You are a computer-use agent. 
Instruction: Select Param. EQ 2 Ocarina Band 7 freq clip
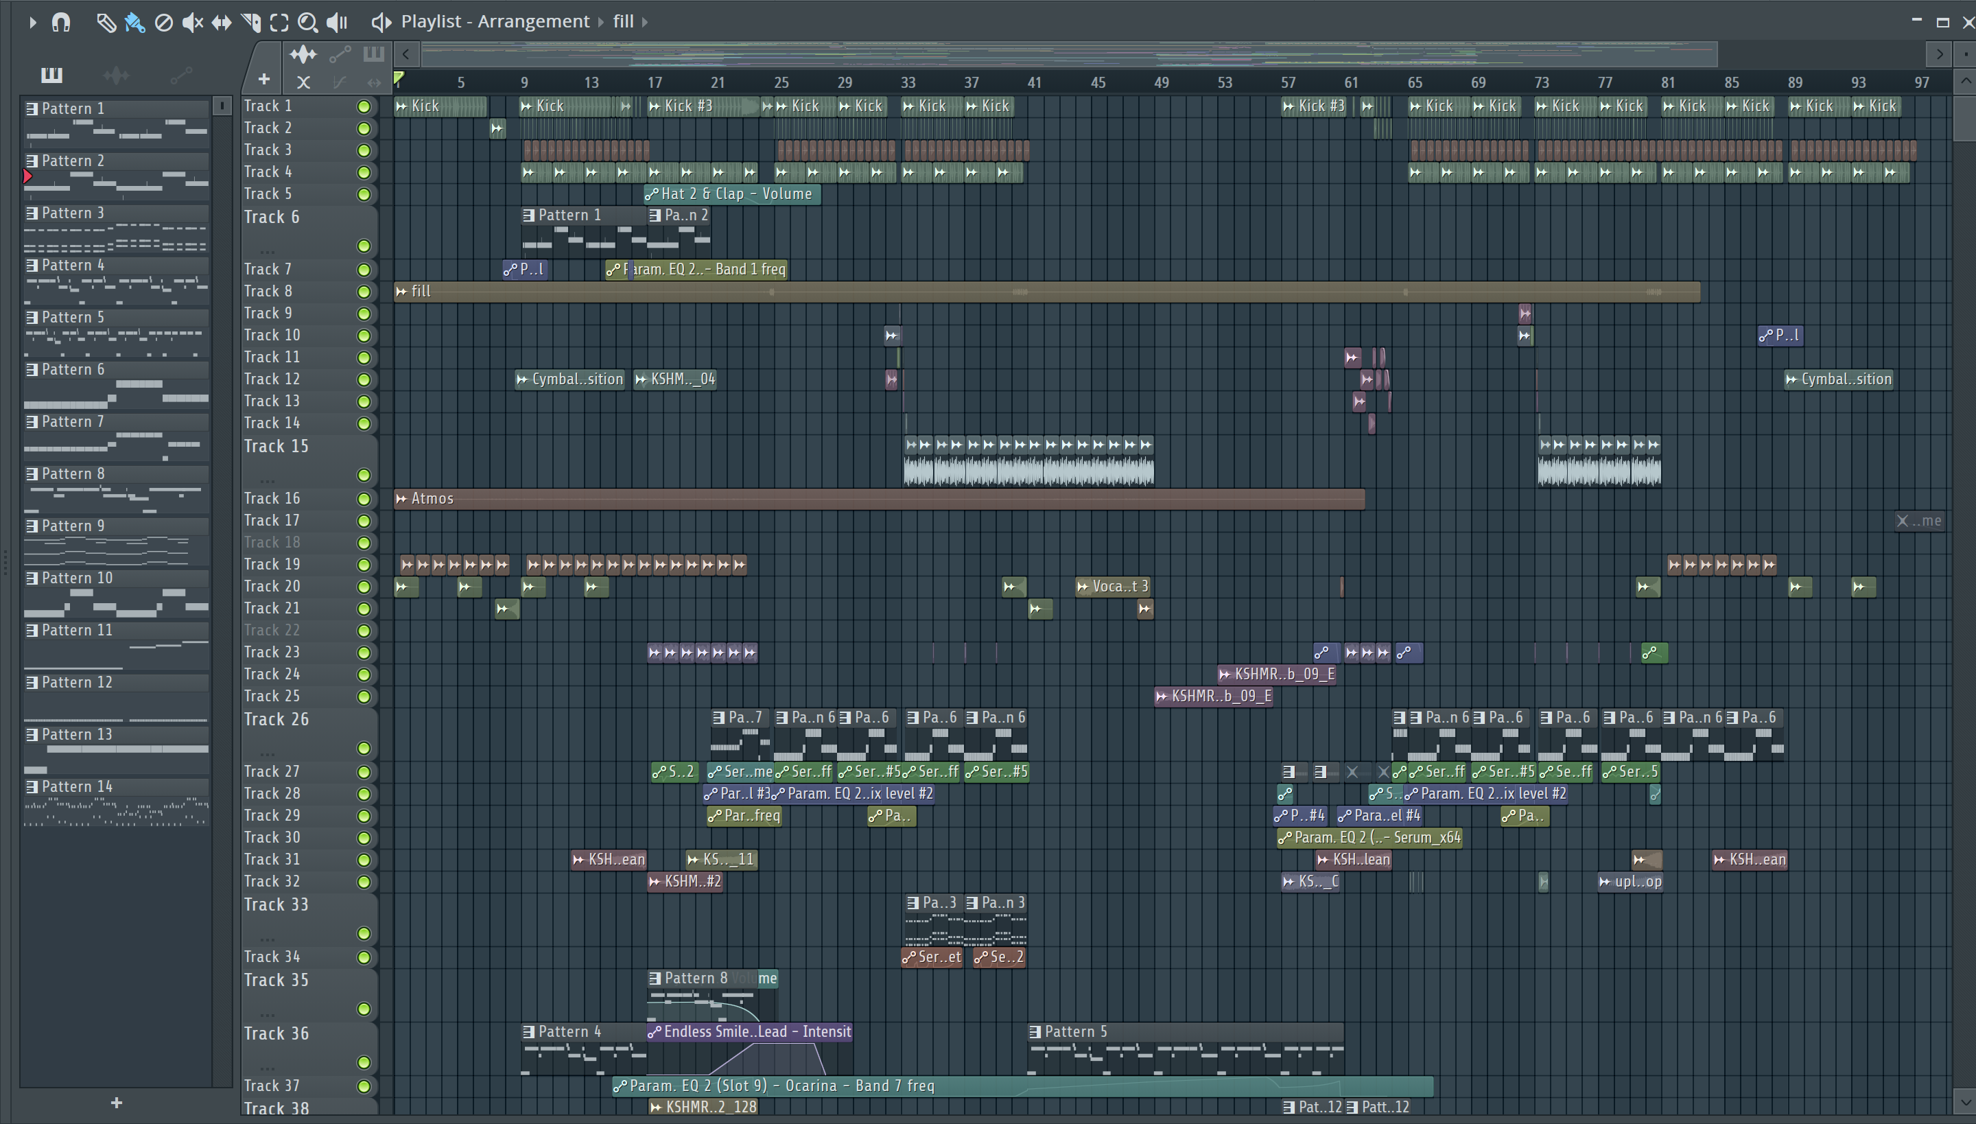pyautogui.click(x=1023, y=1086)
